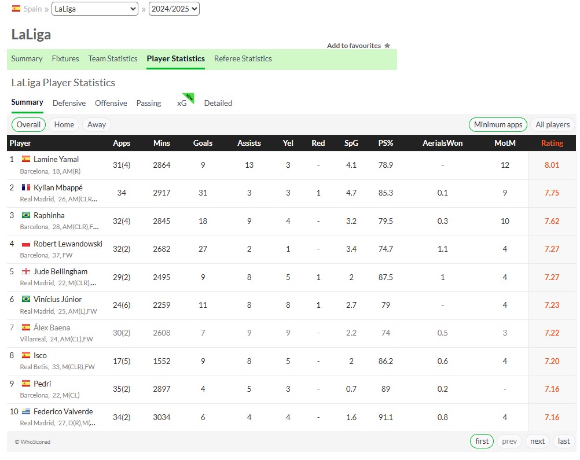The image size is (580, 460).
Task: Open Robert Lewandowski's player page
Action: click(68, 244)
